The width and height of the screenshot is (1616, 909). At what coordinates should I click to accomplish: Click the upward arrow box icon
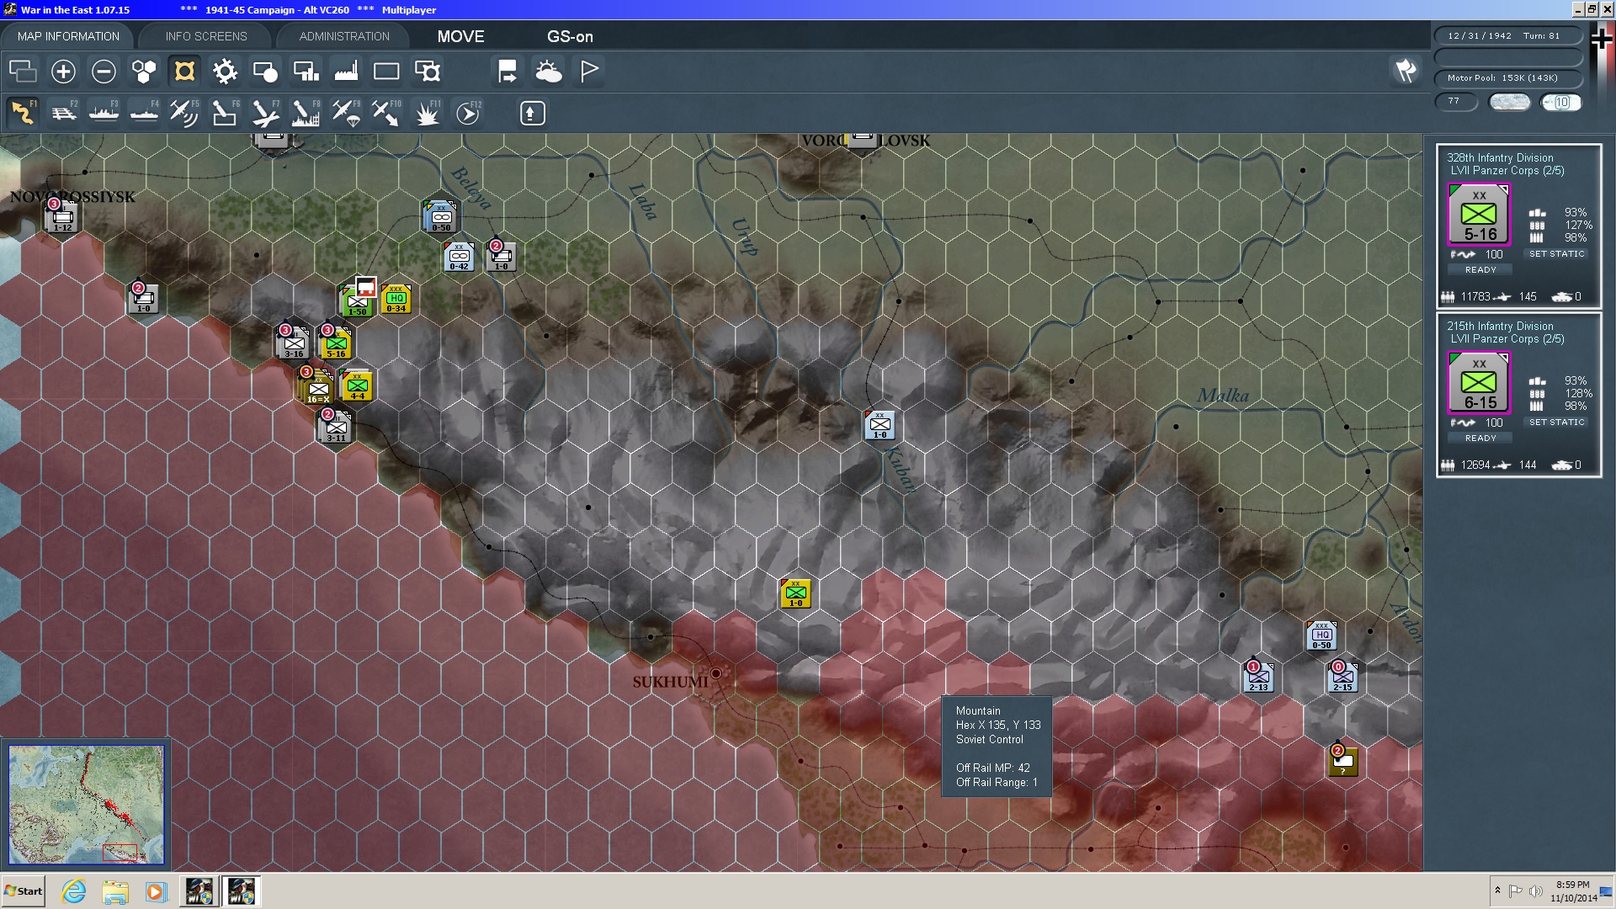click(x=532, y=113)
